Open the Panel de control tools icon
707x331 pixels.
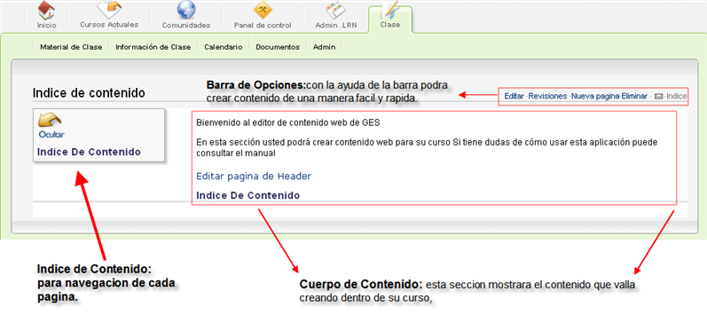pyautogui.click(x=262, y=10)
